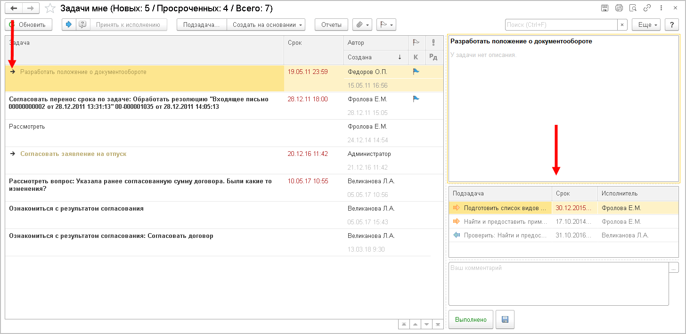Click the exclamation mark column header
Viewport: 686px width, 334px height.
point(433,42)
